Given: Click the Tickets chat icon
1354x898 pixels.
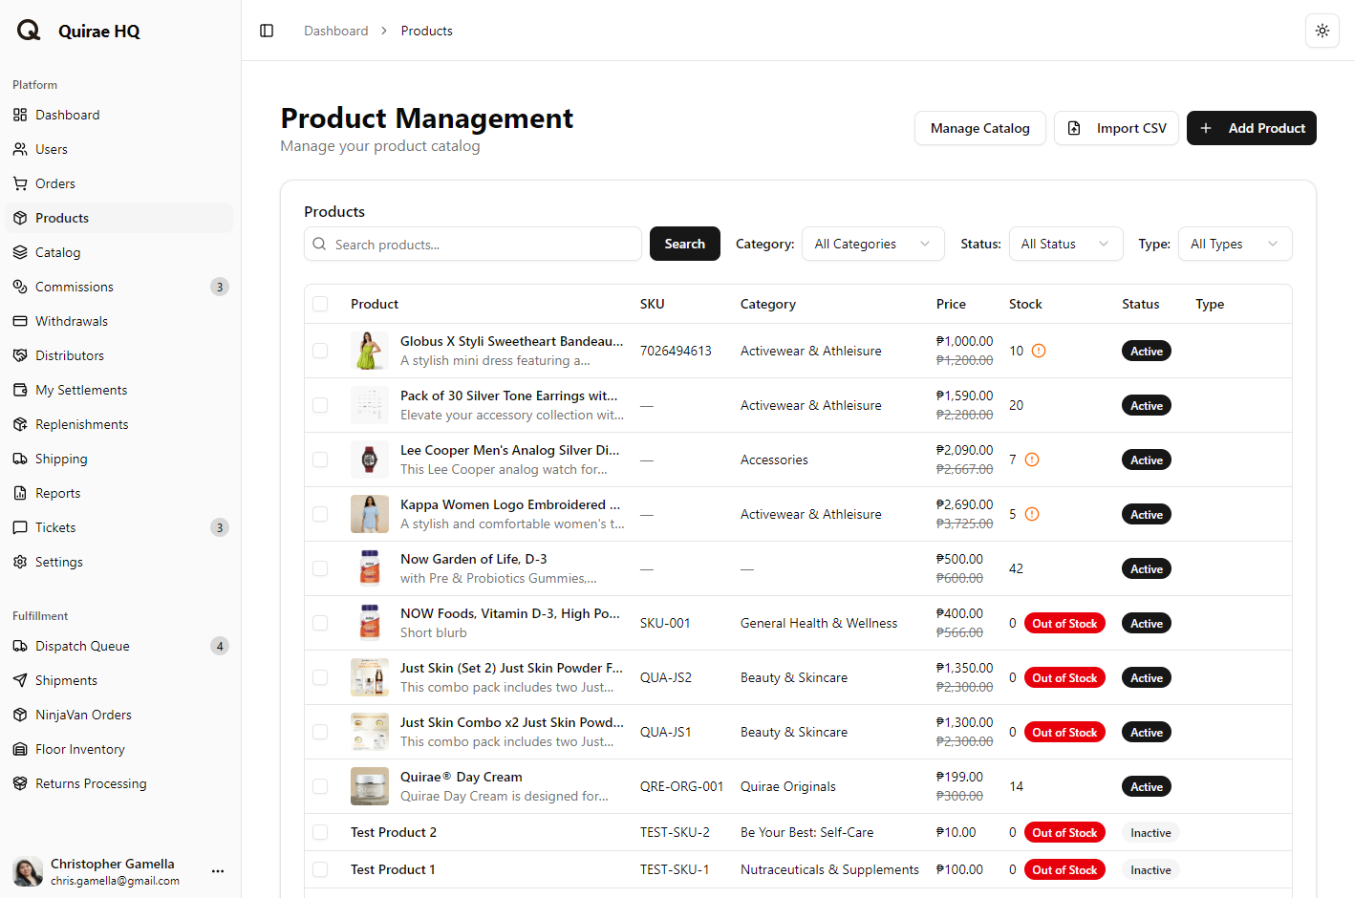Looking at the screenshot, I should pyautogui.click(x=20, y=527).
